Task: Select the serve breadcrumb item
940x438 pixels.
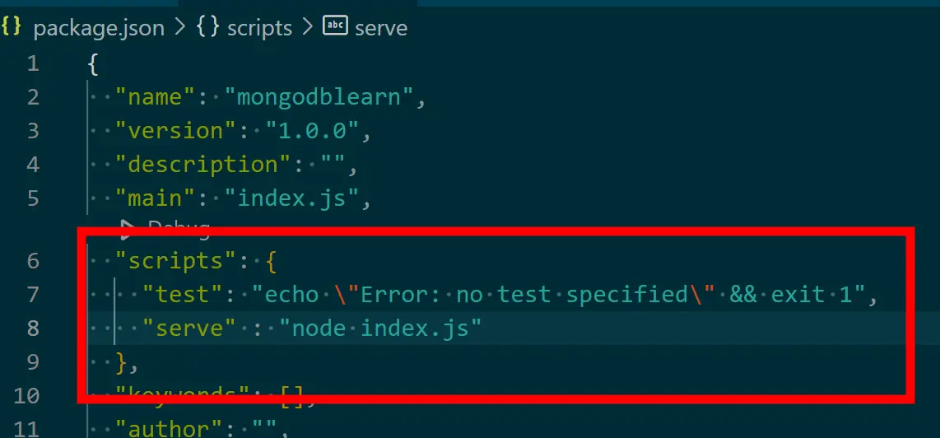Action: (381, 27)
